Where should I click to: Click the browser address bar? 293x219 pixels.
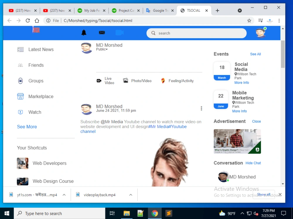[149, 20]
